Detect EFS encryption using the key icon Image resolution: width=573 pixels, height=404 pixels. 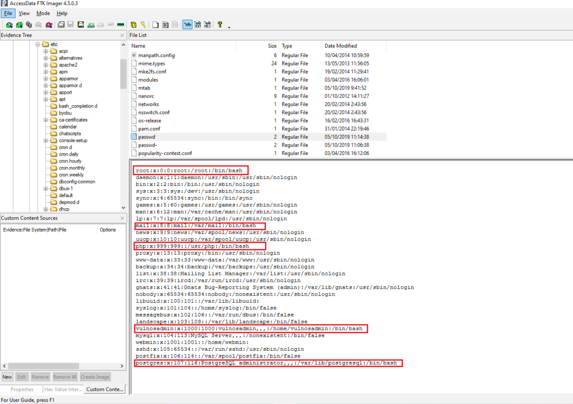coord(143,24)
